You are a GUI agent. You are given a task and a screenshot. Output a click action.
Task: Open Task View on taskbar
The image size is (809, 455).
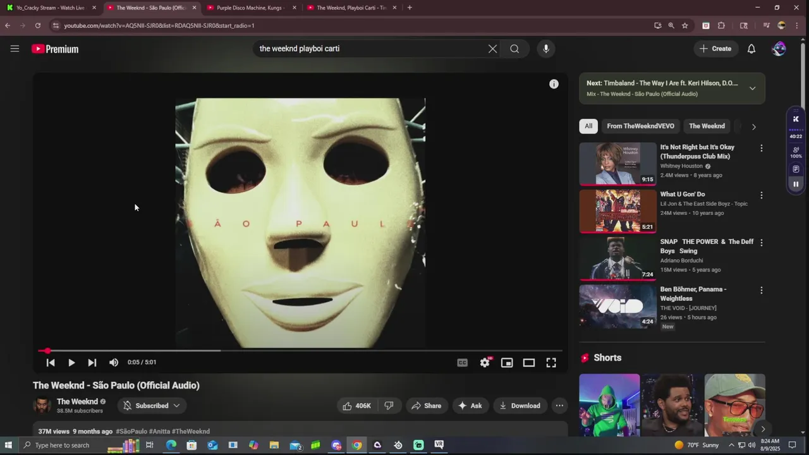(150, 445)
